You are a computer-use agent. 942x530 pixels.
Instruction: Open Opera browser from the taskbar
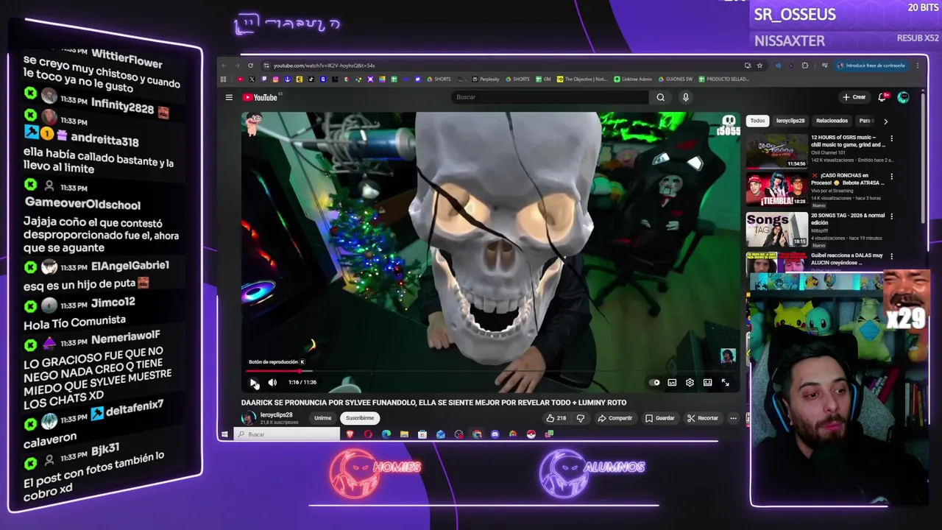click(368, 434)
